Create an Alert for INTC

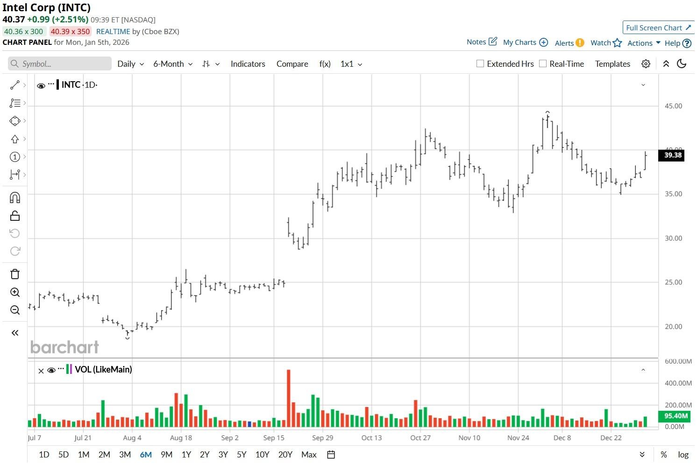tap(569, 43)
